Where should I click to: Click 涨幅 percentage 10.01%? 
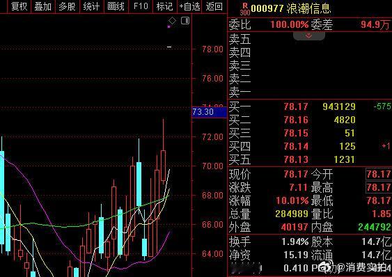pyautogui.click(x=292, y=200)
